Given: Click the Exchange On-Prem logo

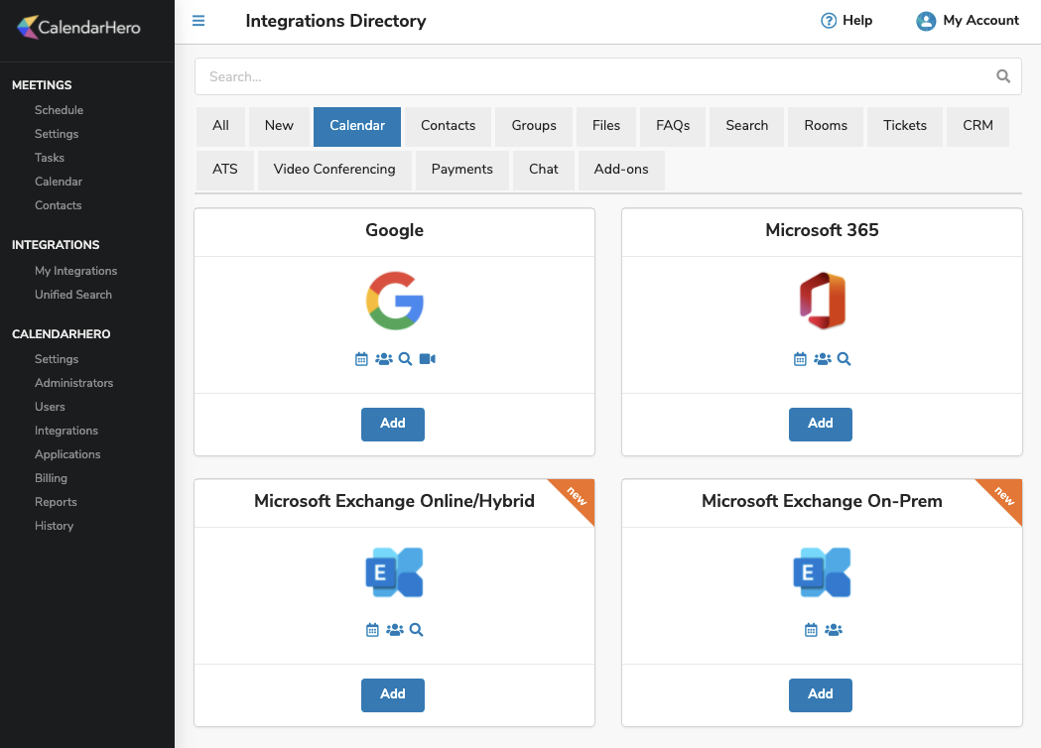Looking at the screenshot, I should point(822,572).
